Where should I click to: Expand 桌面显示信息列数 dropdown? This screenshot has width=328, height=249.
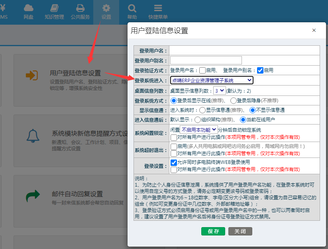click(x=219, y=91)
